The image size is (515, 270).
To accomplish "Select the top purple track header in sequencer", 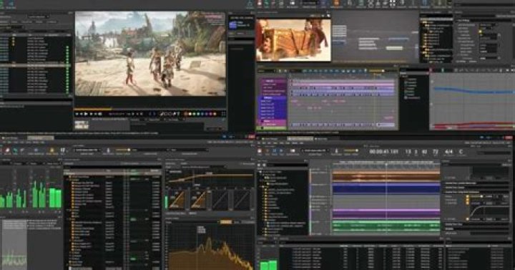I will point(273,81).
